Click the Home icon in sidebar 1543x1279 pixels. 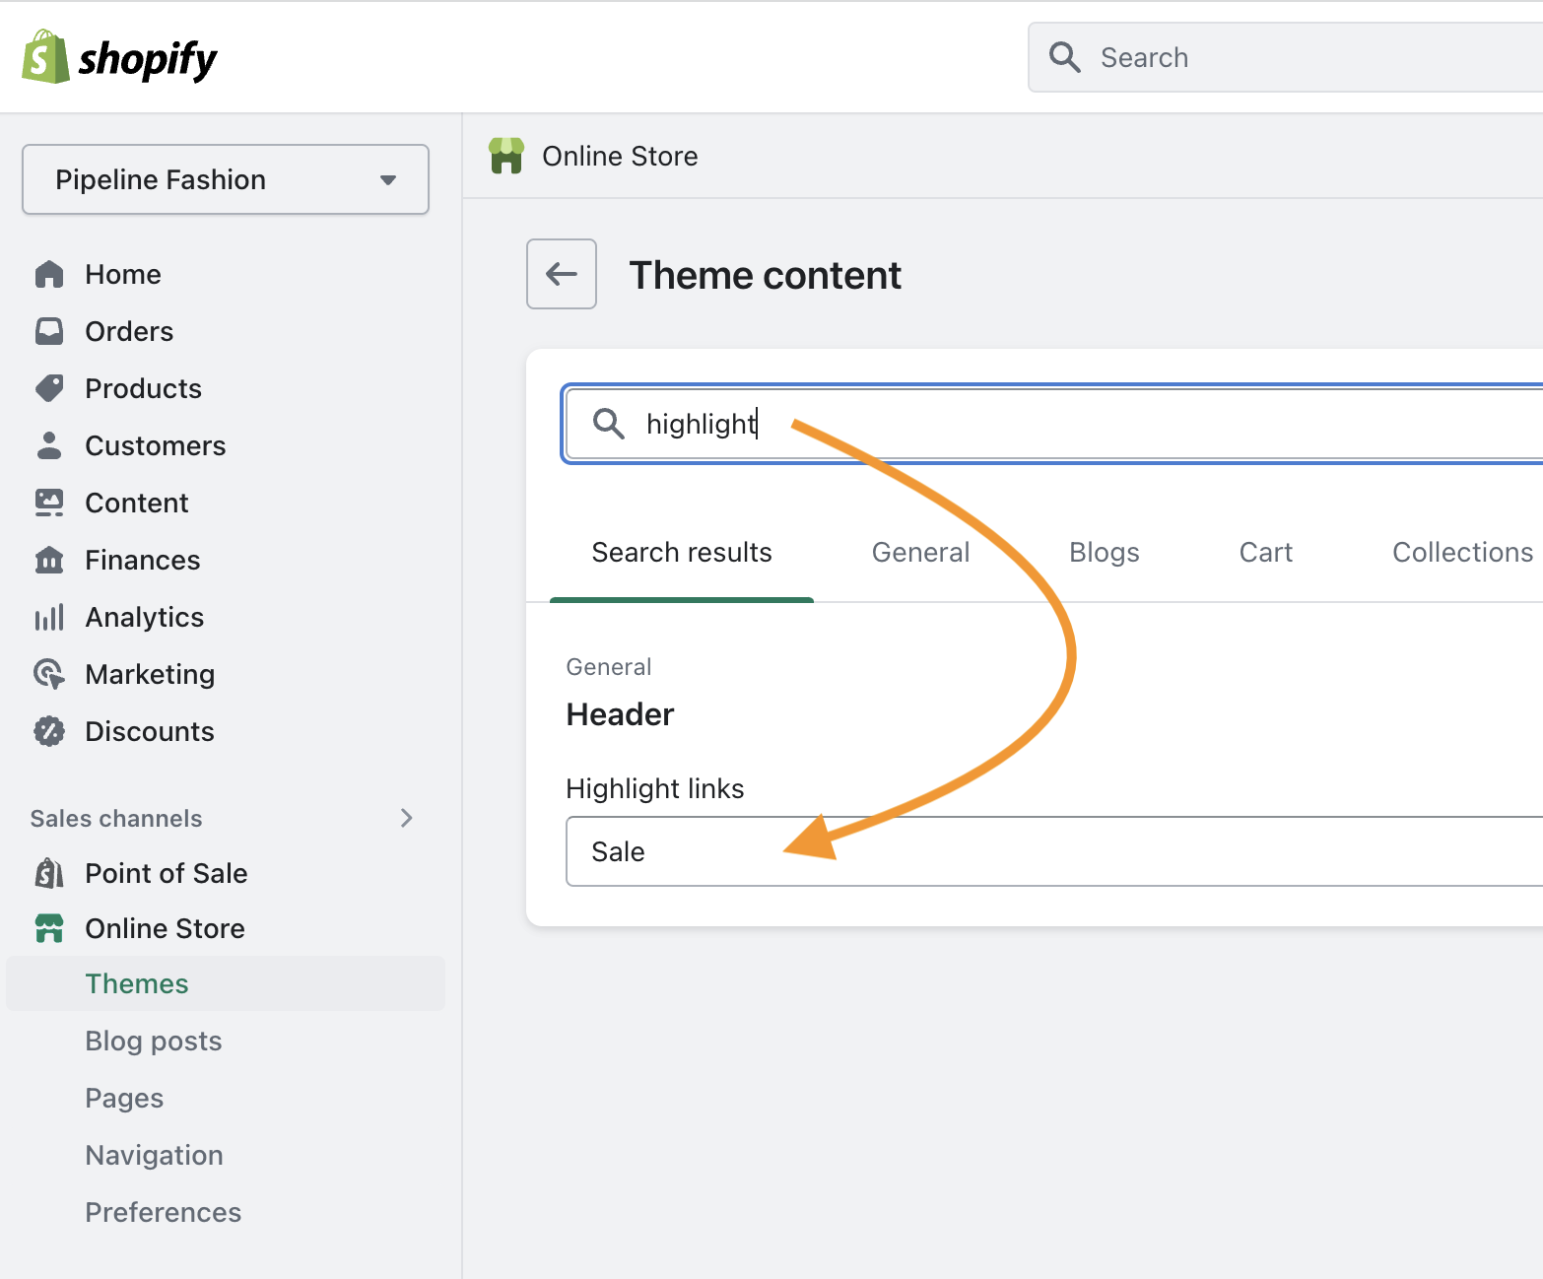tap(49, 274)
